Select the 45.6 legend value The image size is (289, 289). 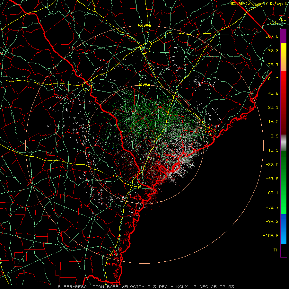click(273, 93)
